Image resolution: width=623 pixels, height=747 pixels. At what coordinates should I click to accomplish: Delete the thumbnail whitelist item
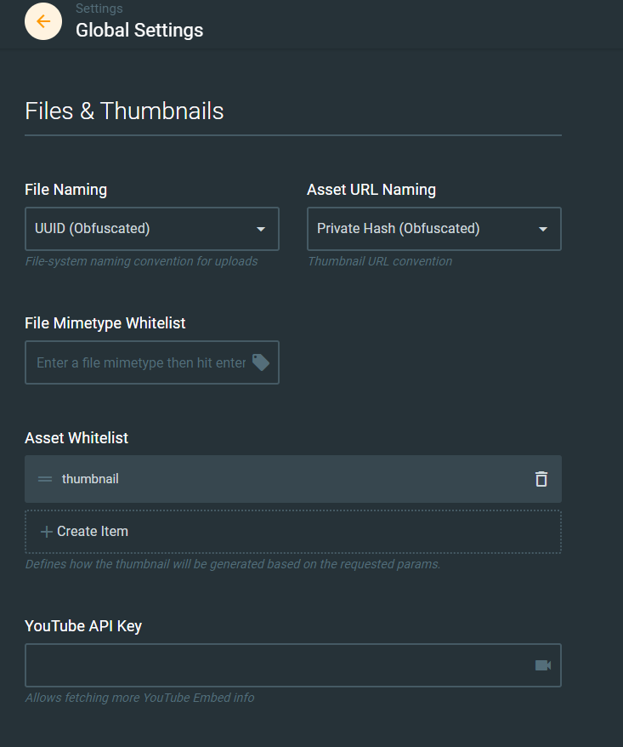click(541, 479)
